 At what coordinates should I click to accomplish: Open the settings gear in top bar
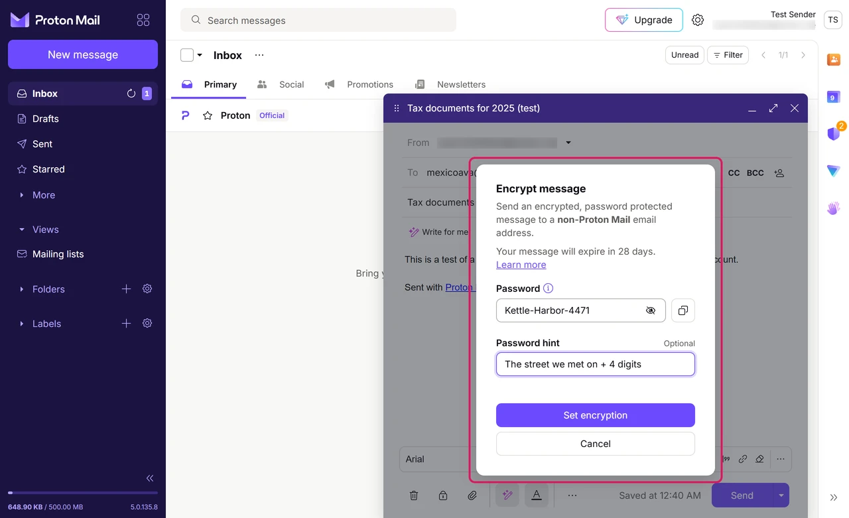(x=698, y=20)
